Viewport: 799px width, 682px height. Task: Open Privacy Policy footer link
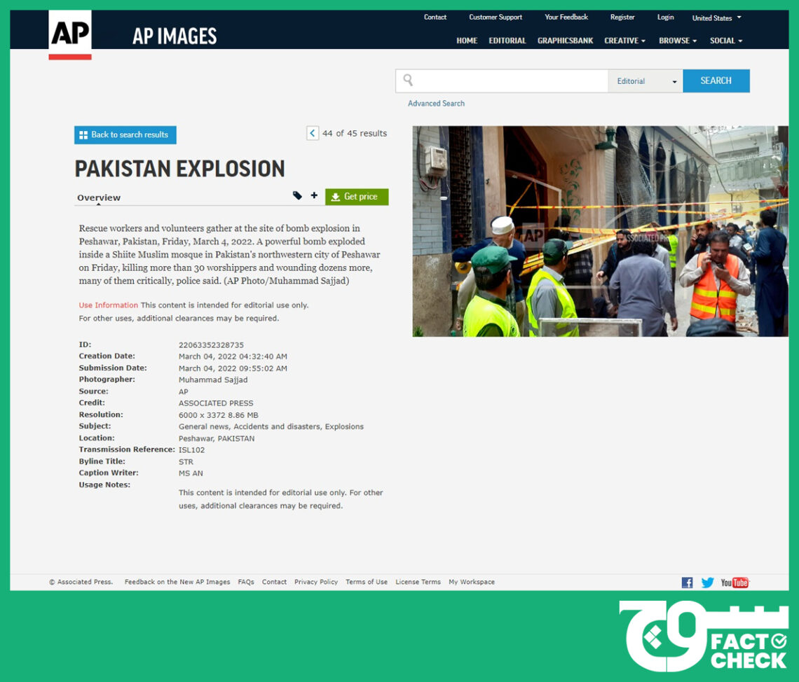(x=316, y=582)
